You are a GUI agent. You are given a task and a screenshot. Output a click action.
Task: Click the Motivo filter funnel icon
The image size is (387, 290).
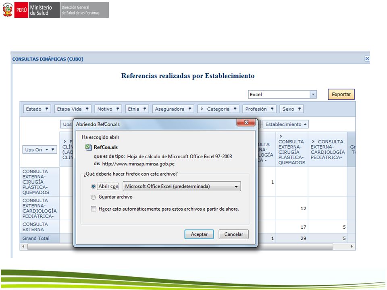click(118, 109)
